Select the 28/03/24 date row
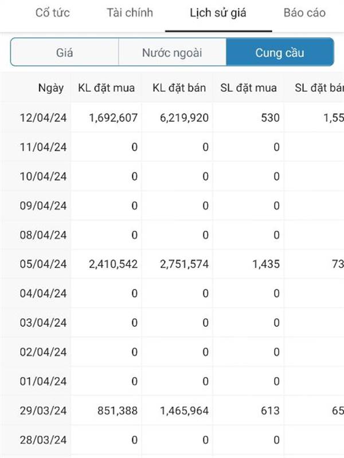Image resolution: width=344 pixels, height=458 pixels. coord(172,440)
